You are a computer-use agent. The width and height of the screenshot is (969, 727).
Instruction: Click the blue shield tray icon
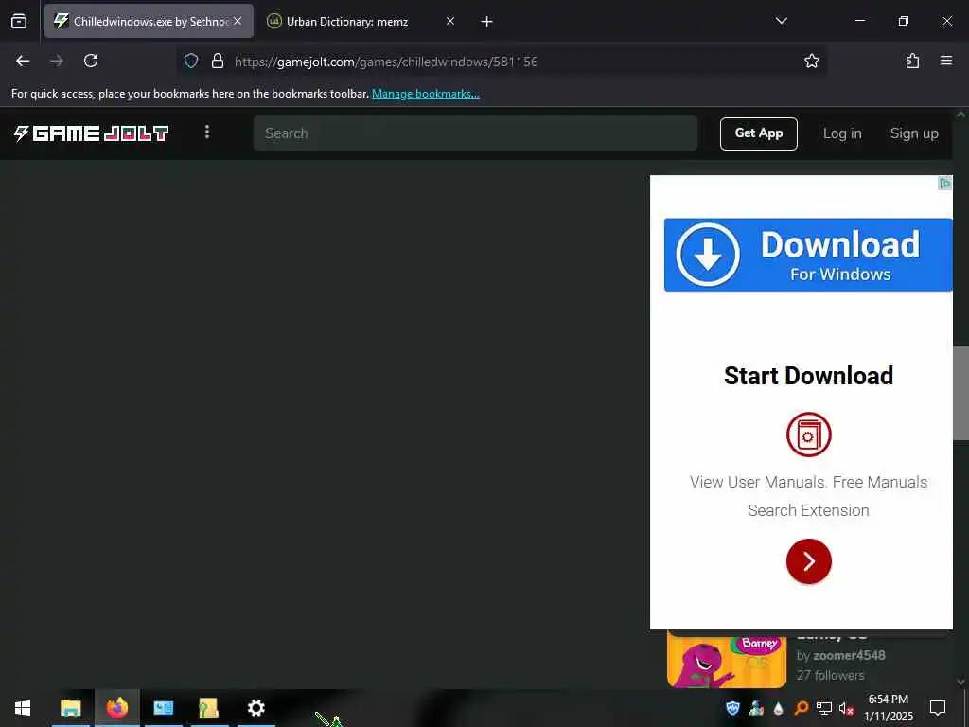(733, 708)
